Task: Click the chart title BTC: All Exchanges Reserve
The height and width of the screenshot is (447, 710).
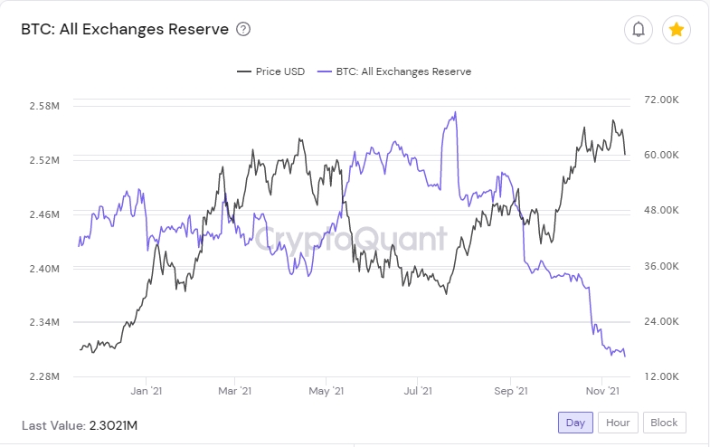Action: coord(125,30)
